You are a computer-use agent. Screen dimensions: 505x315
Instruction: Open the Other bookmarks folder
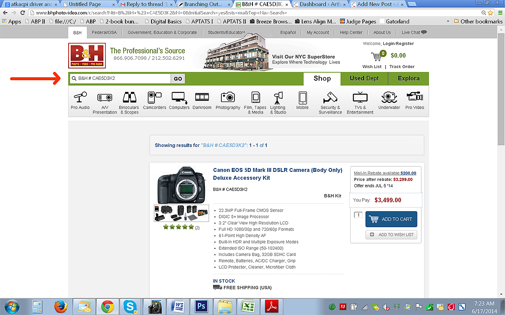pos(478,21)
